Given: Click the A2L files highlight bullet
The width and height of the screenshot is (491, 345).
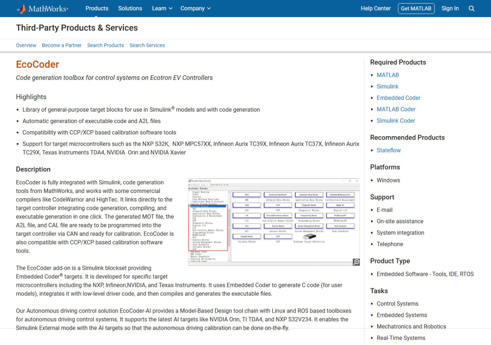Looking at the screenshot, I should (x=91, y=121).
